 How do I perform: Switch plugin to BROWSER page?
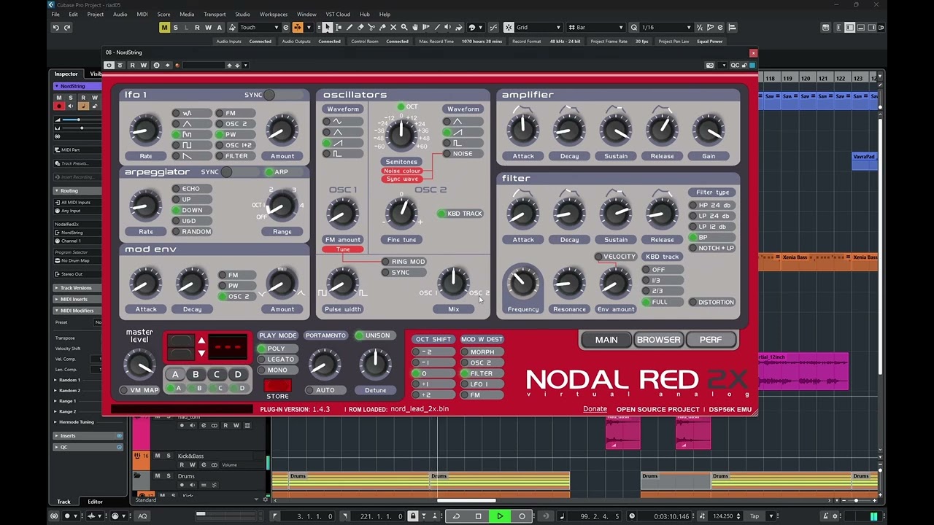tap(658, 340)
